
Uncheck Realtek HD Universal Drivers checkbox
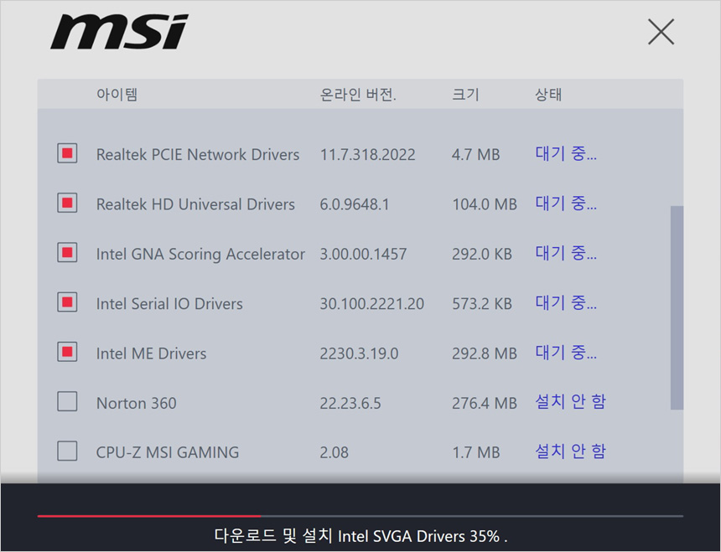[x=67, y=203]
